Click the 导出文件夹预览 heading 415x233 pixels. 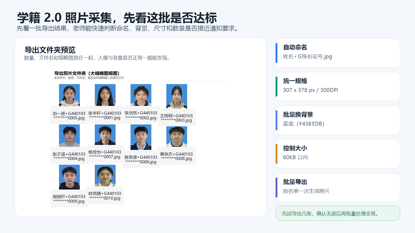(x=50, y=50)
